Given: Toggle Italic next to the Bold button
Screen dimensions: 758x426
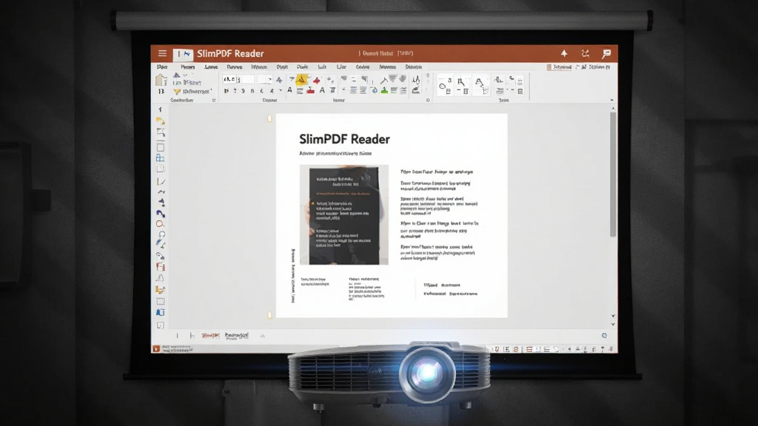Looking at the screenshot, I should tap(235, 91).
